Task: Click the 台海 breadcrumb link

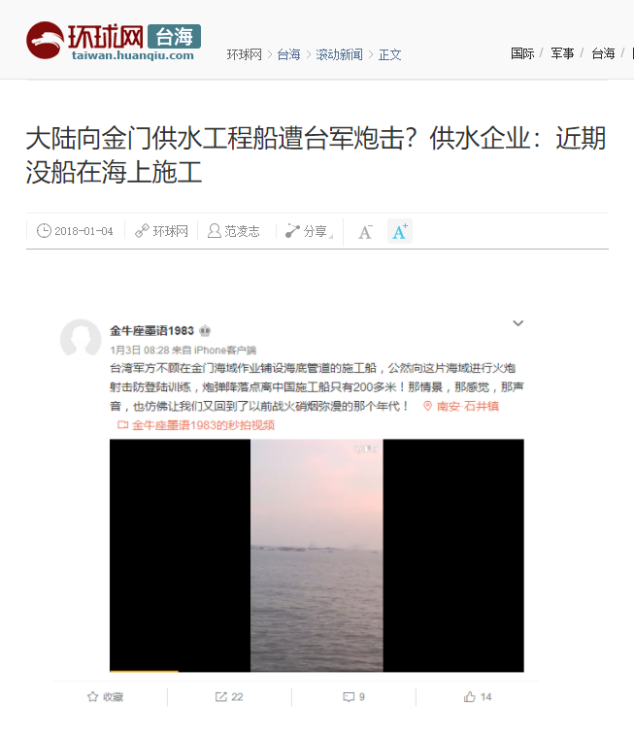Action: (x=288, y=54)
